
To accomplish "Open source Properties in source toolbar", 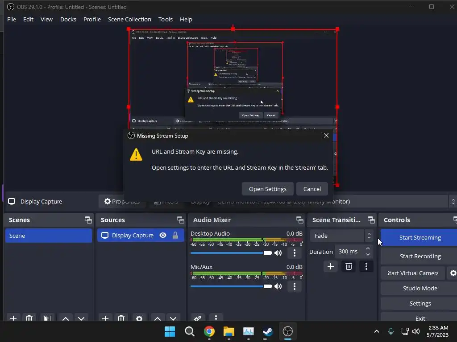I will pyautogui.click(x=122, y=201).
